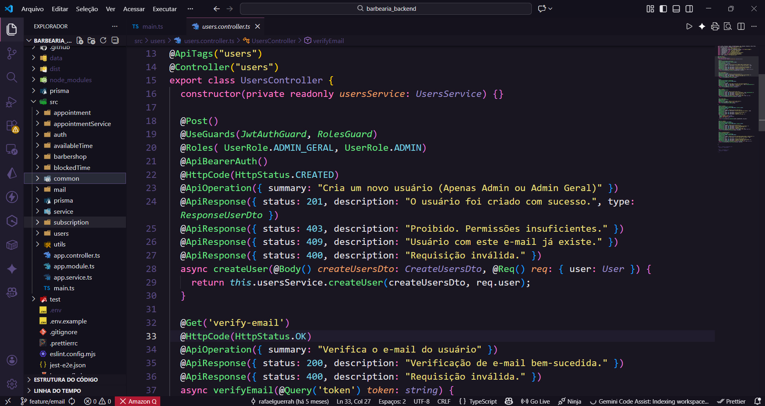This screenshot has height=406, width=765.
Task: Switch to the main.ts tab
Action: coord(147,26)
